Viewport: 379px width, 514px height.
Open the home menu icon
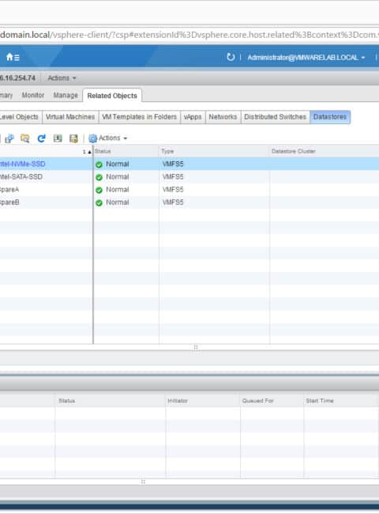(13, 58)
